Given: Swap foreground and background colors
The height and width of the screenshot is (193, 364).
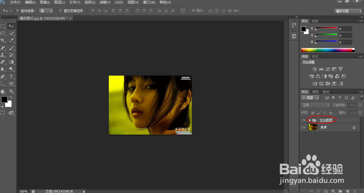Looking at the screenshot, I should (11, 97).
